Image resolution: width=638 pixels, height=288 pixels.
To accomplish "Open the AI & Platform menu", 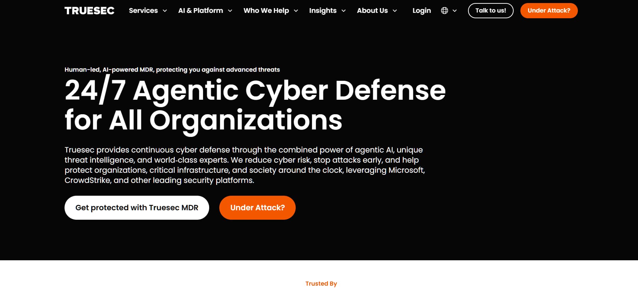I will 201,10.
